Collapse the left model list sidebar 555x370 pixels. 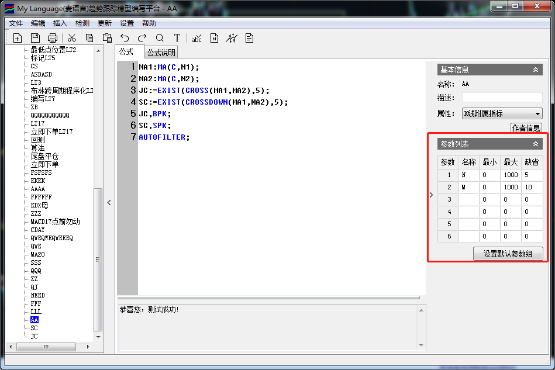coord(109,203)
